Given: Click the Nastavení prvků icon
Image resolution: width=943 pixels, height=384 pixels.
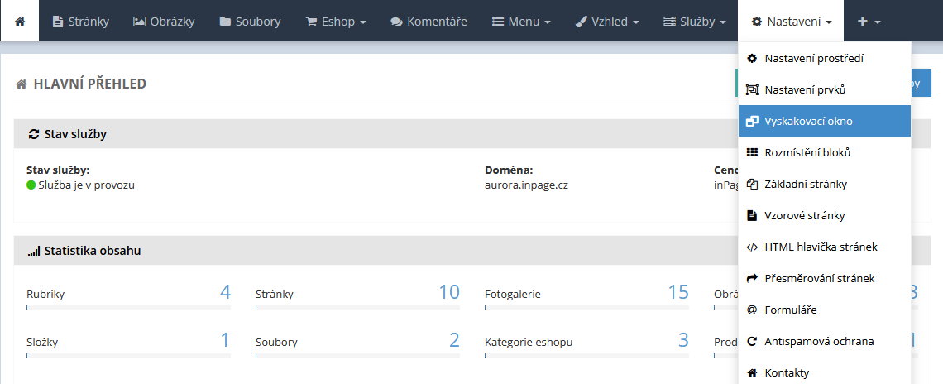Looking at the screenshot, I should coord(752,89).
